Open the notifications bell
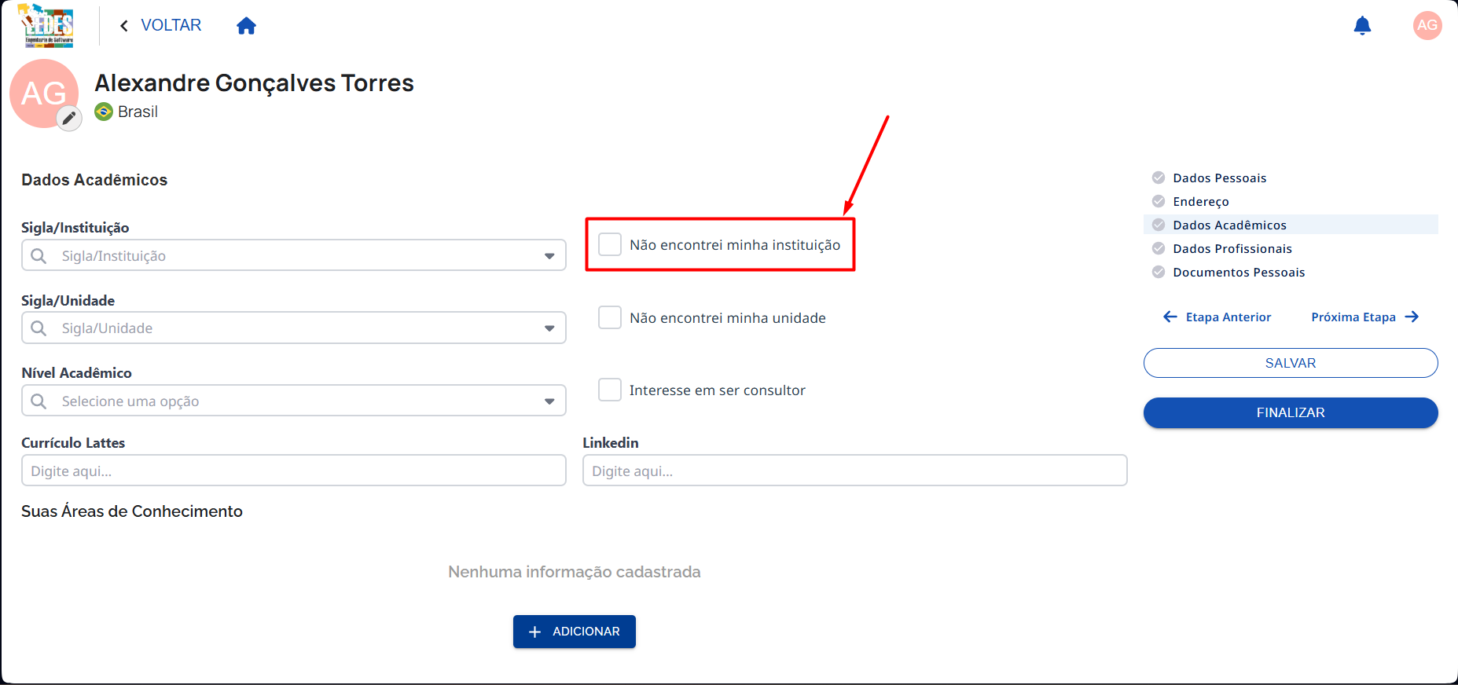The height and width of the screenshot is (685, 1458). 1362,26
